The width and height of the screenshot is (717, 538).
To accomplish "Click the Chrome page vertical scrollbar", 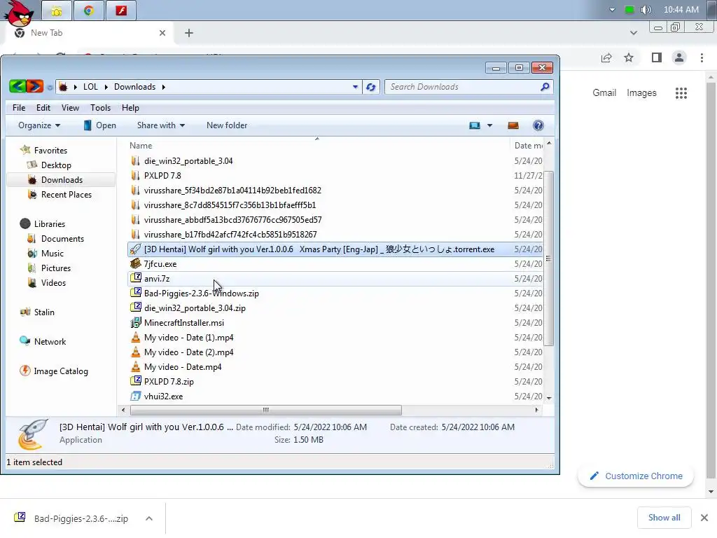I will 711,282.
